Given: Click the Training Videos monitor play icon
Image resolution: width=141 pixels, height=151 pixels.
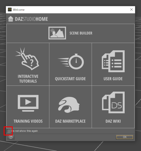Looking at the screenshot, I should tap(28, 103).
